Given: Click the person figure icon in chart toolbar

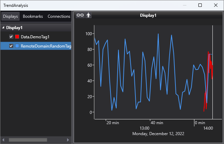Looking at the screenshot, I should tap(88, 15).
